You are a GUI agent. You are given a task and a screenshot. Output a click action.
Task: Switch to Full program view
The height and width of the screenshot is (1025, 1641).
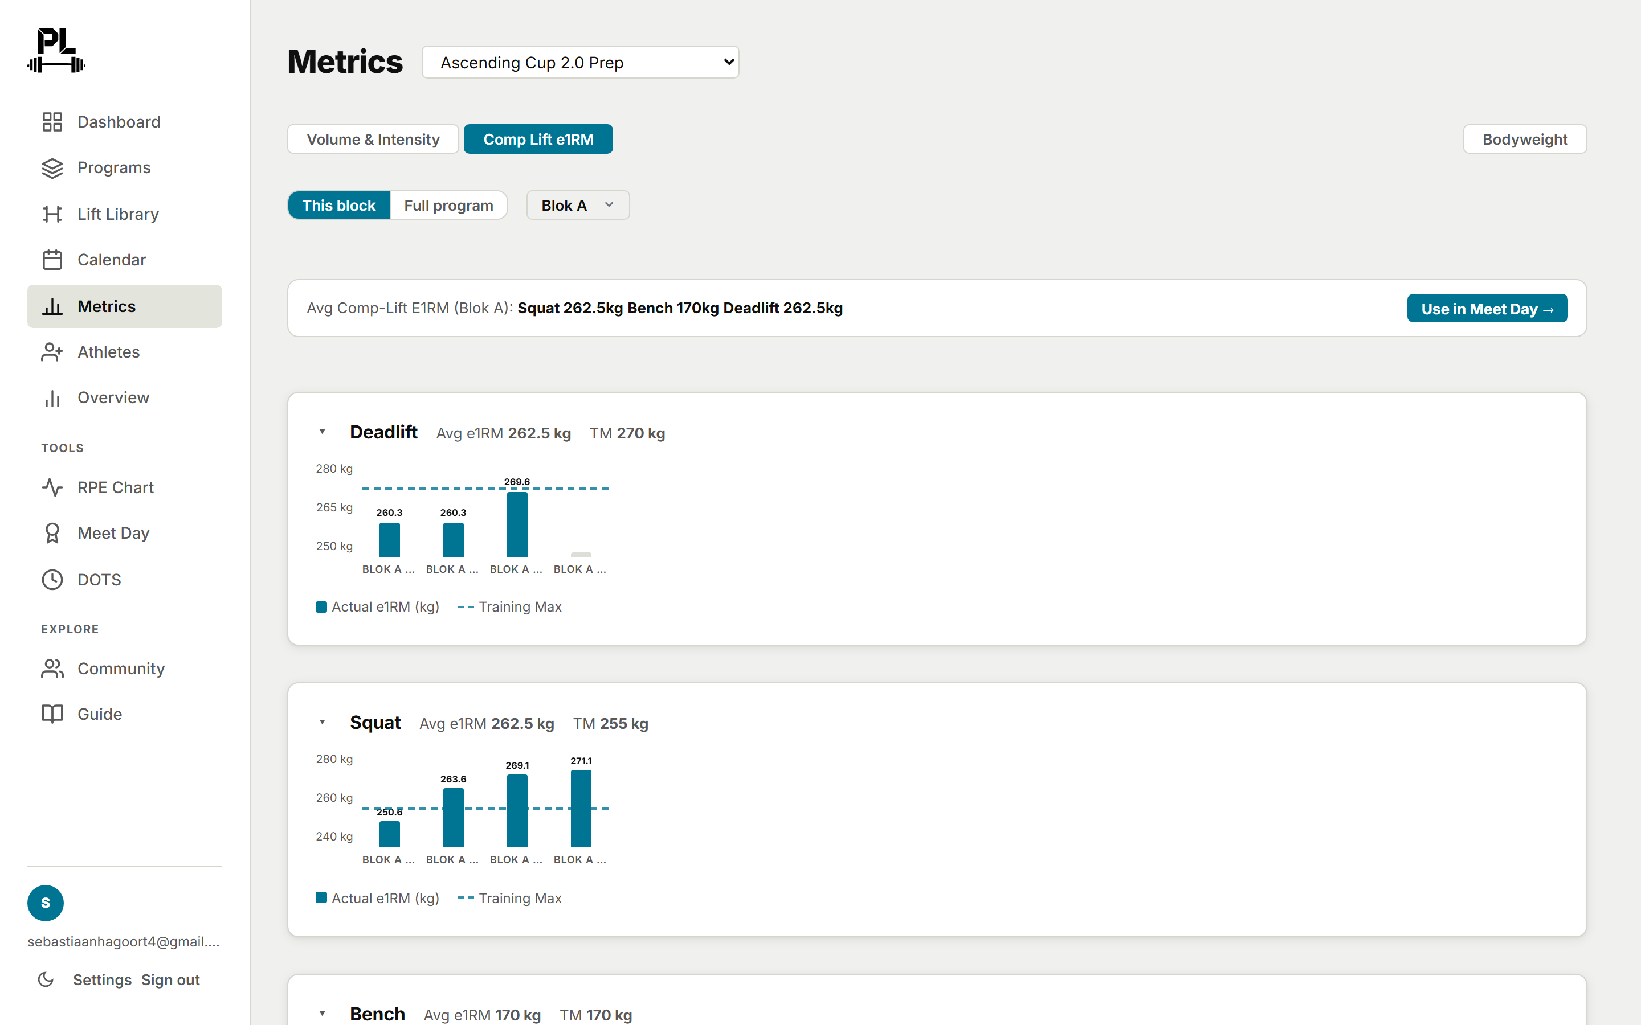pyautogui.click(x=448, y=206)
